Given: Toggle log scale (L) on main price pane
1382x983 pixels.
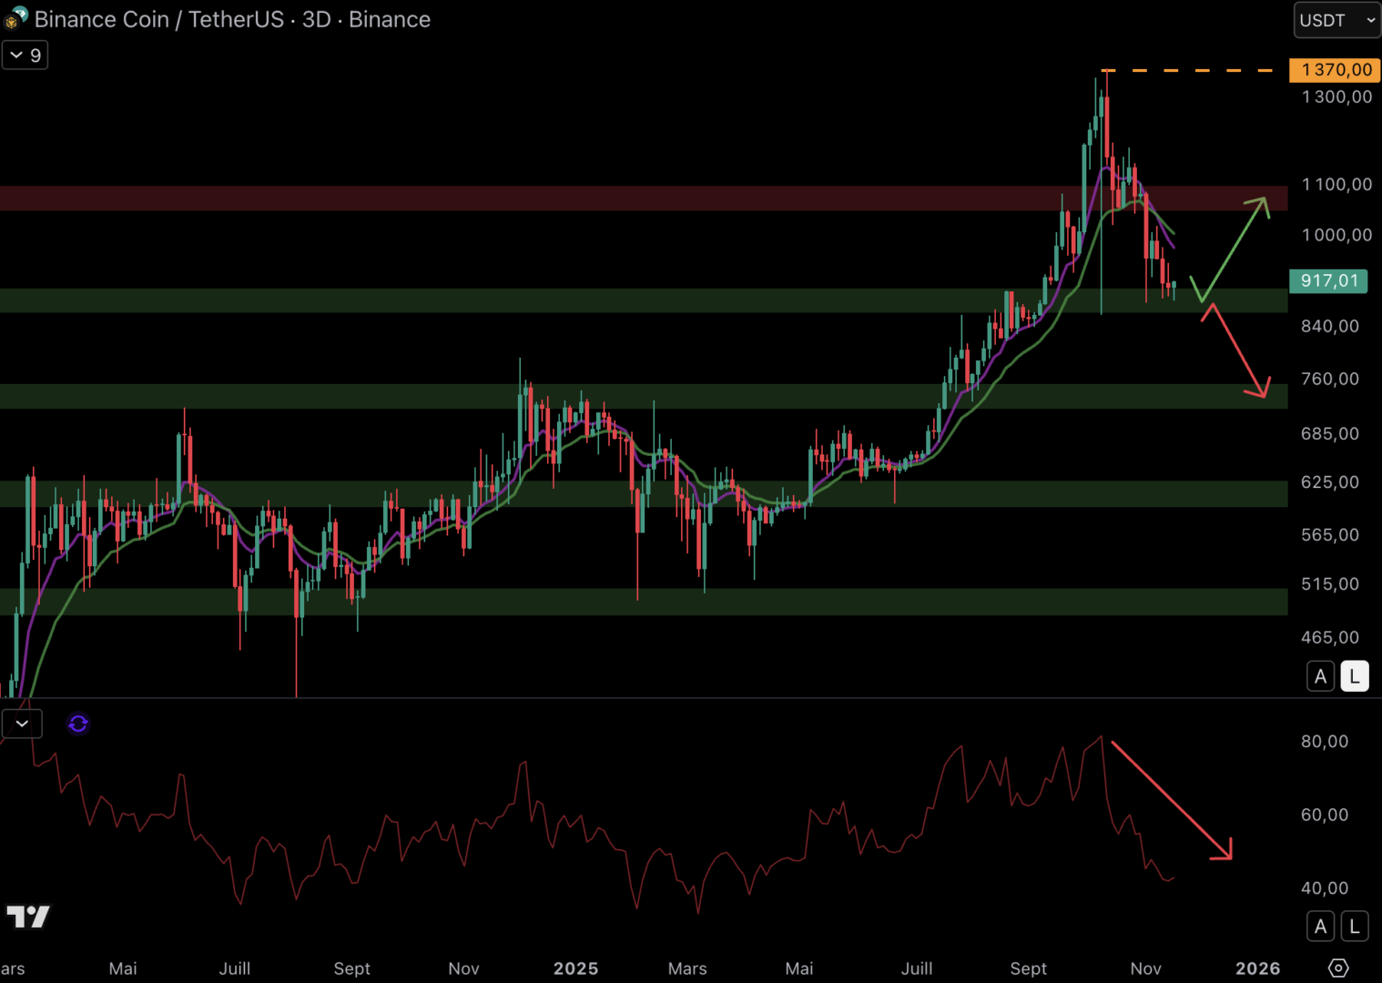Looking at the screenshot, I should coord(1355,676).
